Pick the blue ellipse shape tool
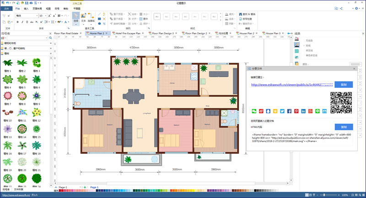366x198 pixels. pyautogui.click(x=99, y=24)
